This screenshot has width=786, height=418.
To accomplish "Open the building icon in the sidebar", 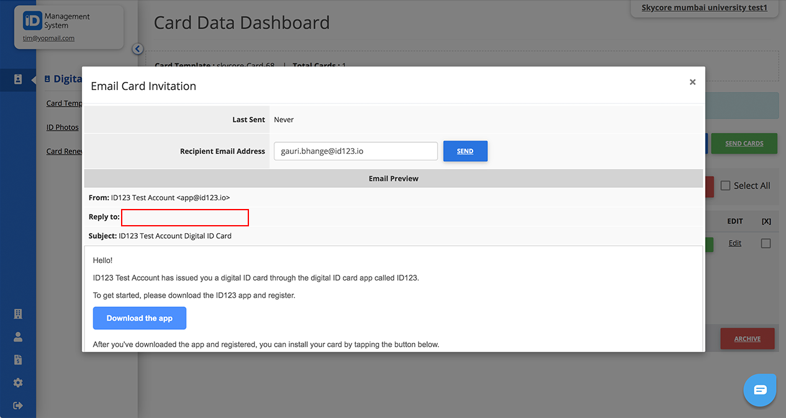I will 18,314.
